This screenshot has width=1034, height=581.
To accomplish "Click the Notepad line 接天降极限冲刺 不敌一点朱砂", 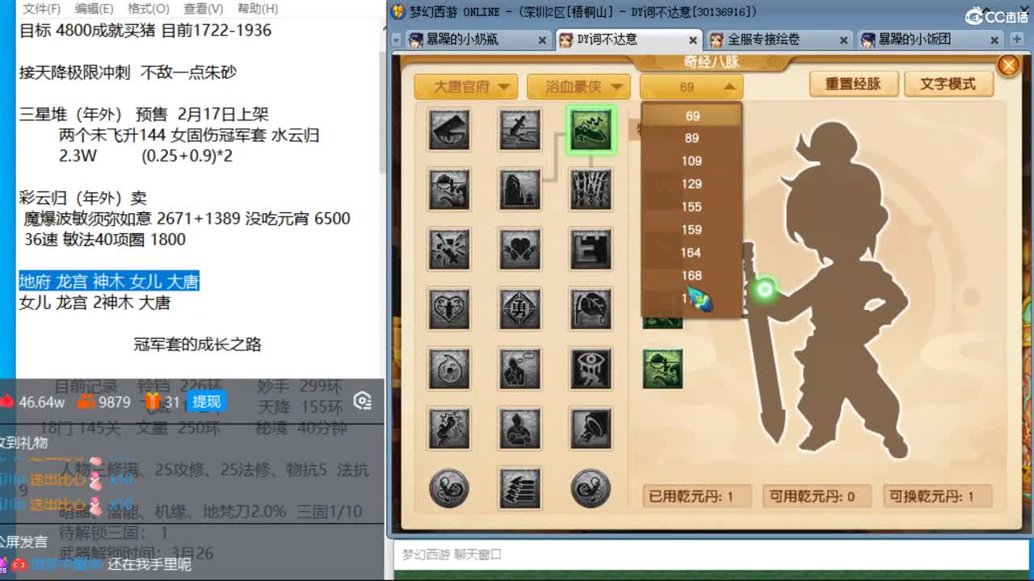I will pos(128,72).
